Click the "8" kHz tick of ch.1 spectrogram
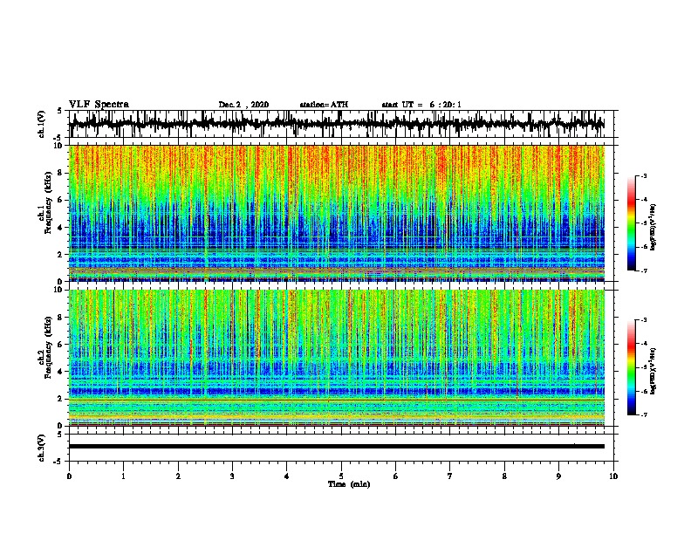Screen dimensions: 691x534 60,173
